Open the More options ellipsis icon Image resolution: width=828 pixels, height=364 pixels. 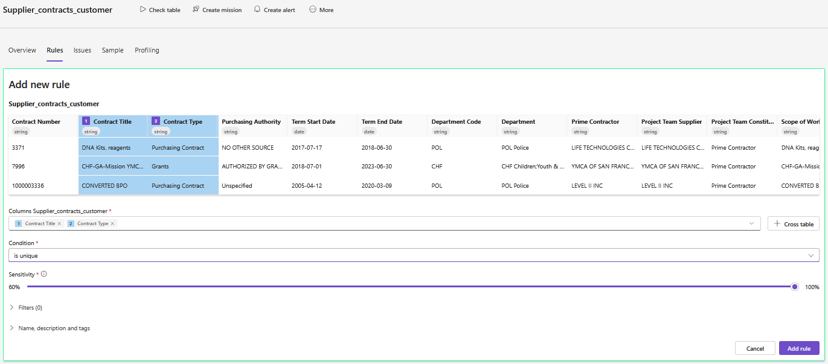(313, 10)
